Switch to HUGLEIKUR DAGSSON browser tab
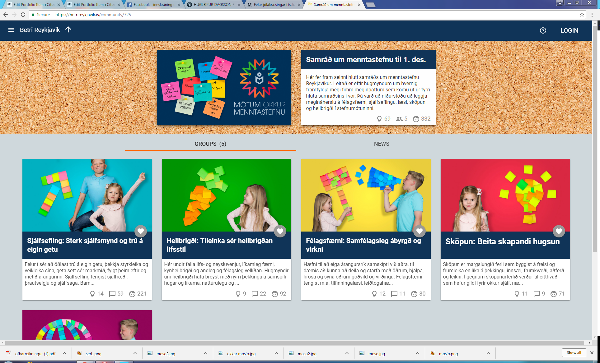600x363 pixels. tap(213, 5)
